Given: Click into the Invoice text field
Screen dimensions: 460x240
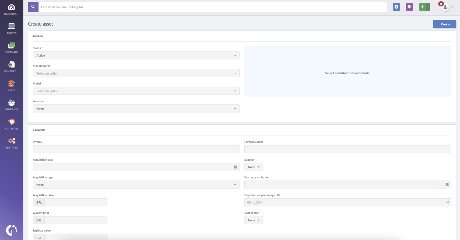Looking at the screenshot, I should pyautogui.click(x=136, y=149).
